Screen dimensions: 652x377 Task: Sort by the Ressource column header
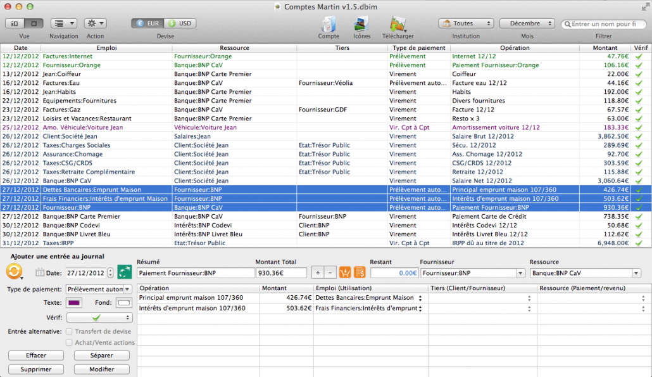click(x=234, y=48)
